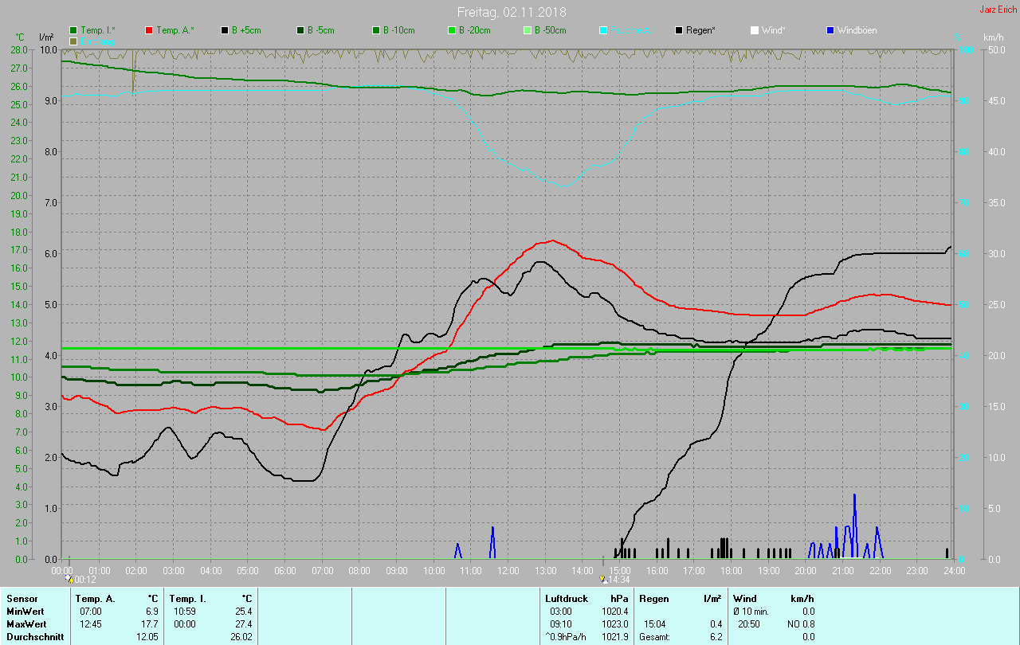Toggle the B +5cm legend entry
Screen dimensions: 1020x645
pyautogui.click(x=225, y=30)
